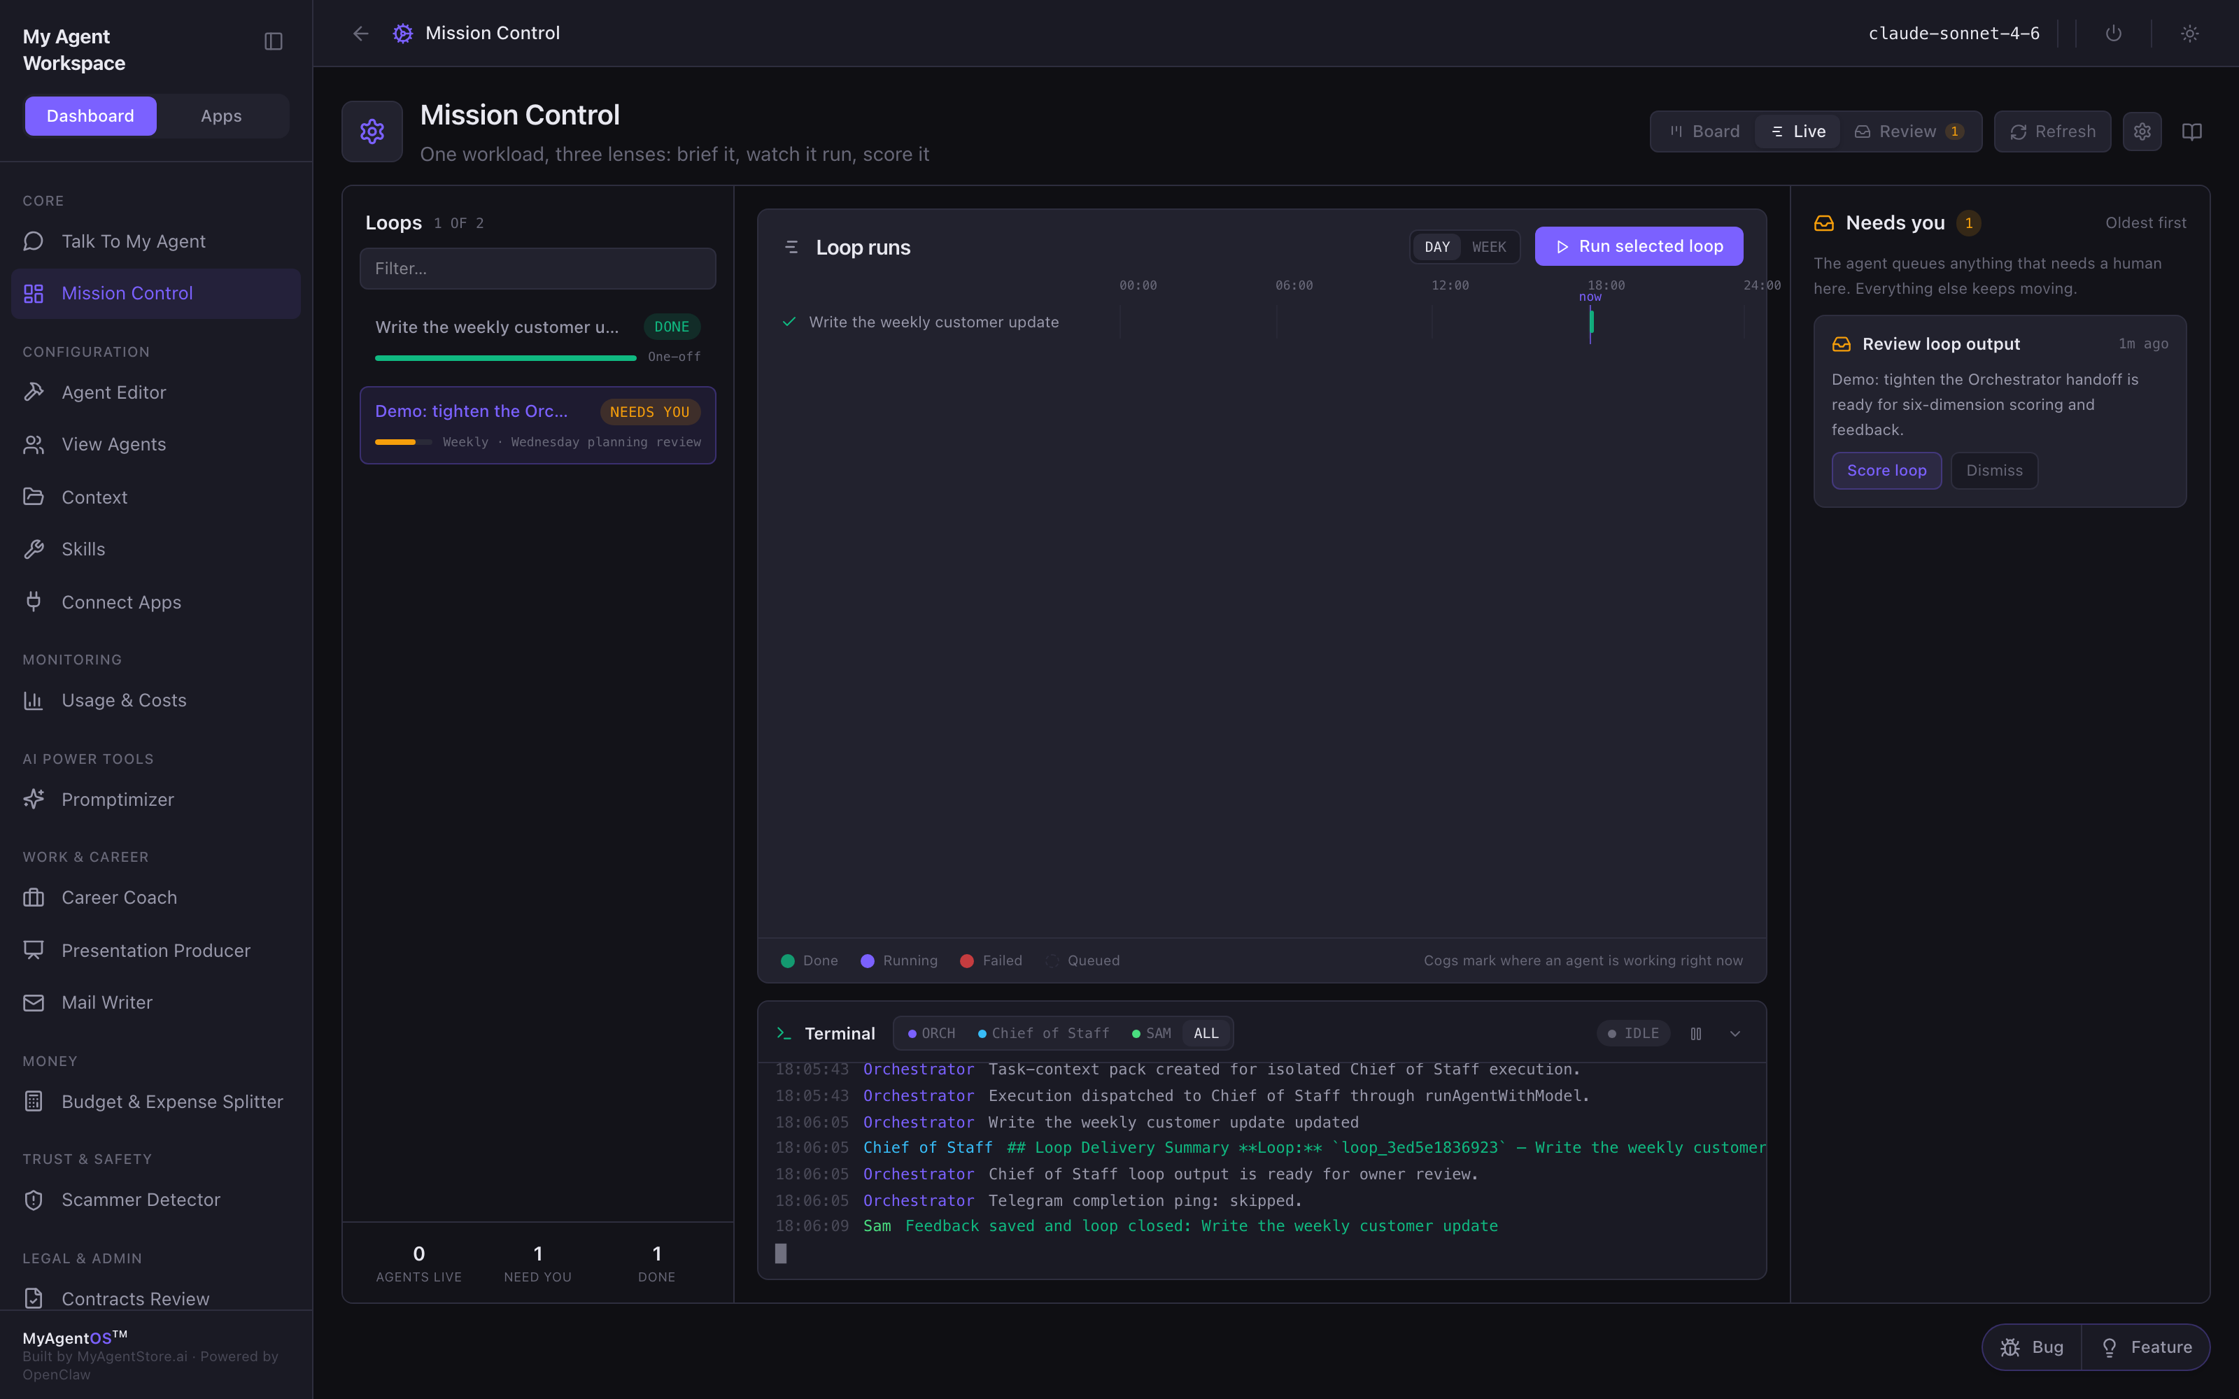Click the Write the weekly customer update run row
The image size is (2239, 1399).
pos(1262,322)
